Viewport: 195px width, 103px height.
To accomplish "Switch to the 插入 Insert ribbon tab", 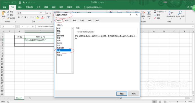I will (x=20, y=7).
